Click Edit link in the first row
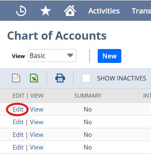The height and width of the screenshot is (154, 151). [x=18, y=109]
